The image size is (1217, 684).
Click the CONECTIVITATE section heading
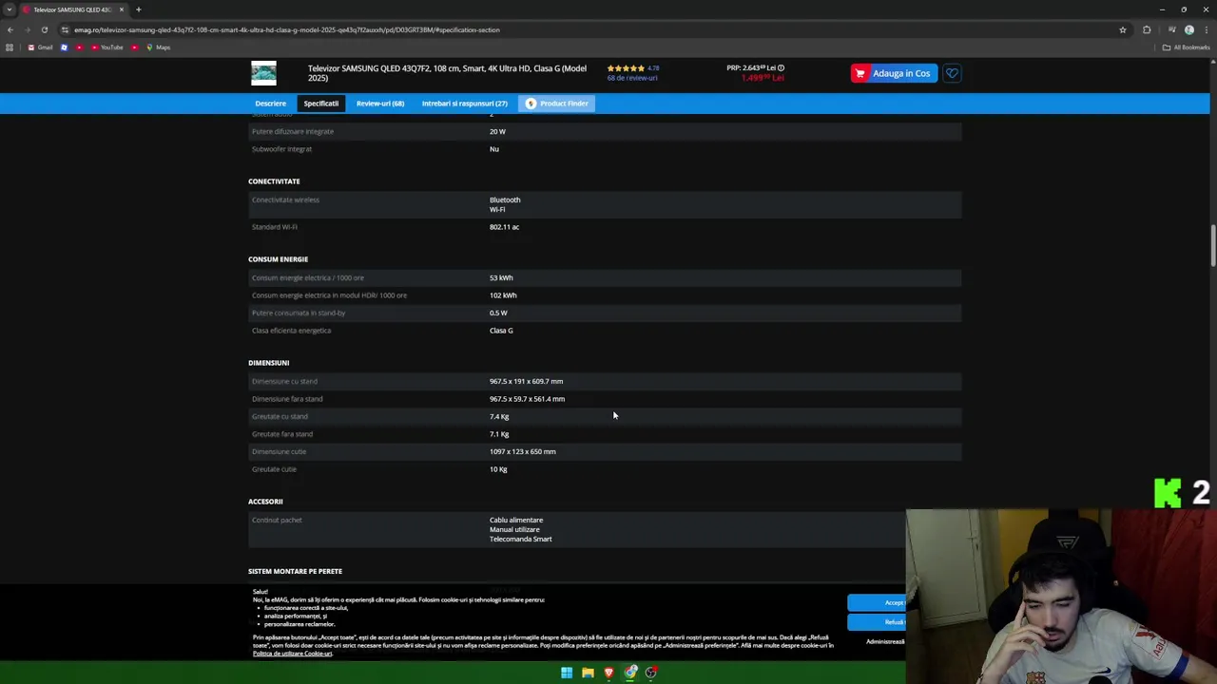pos(274,181)
